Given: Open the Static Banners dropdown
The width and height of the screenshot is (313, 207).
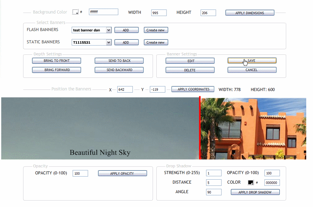Looking at the screenshot, I should [92, 42].
